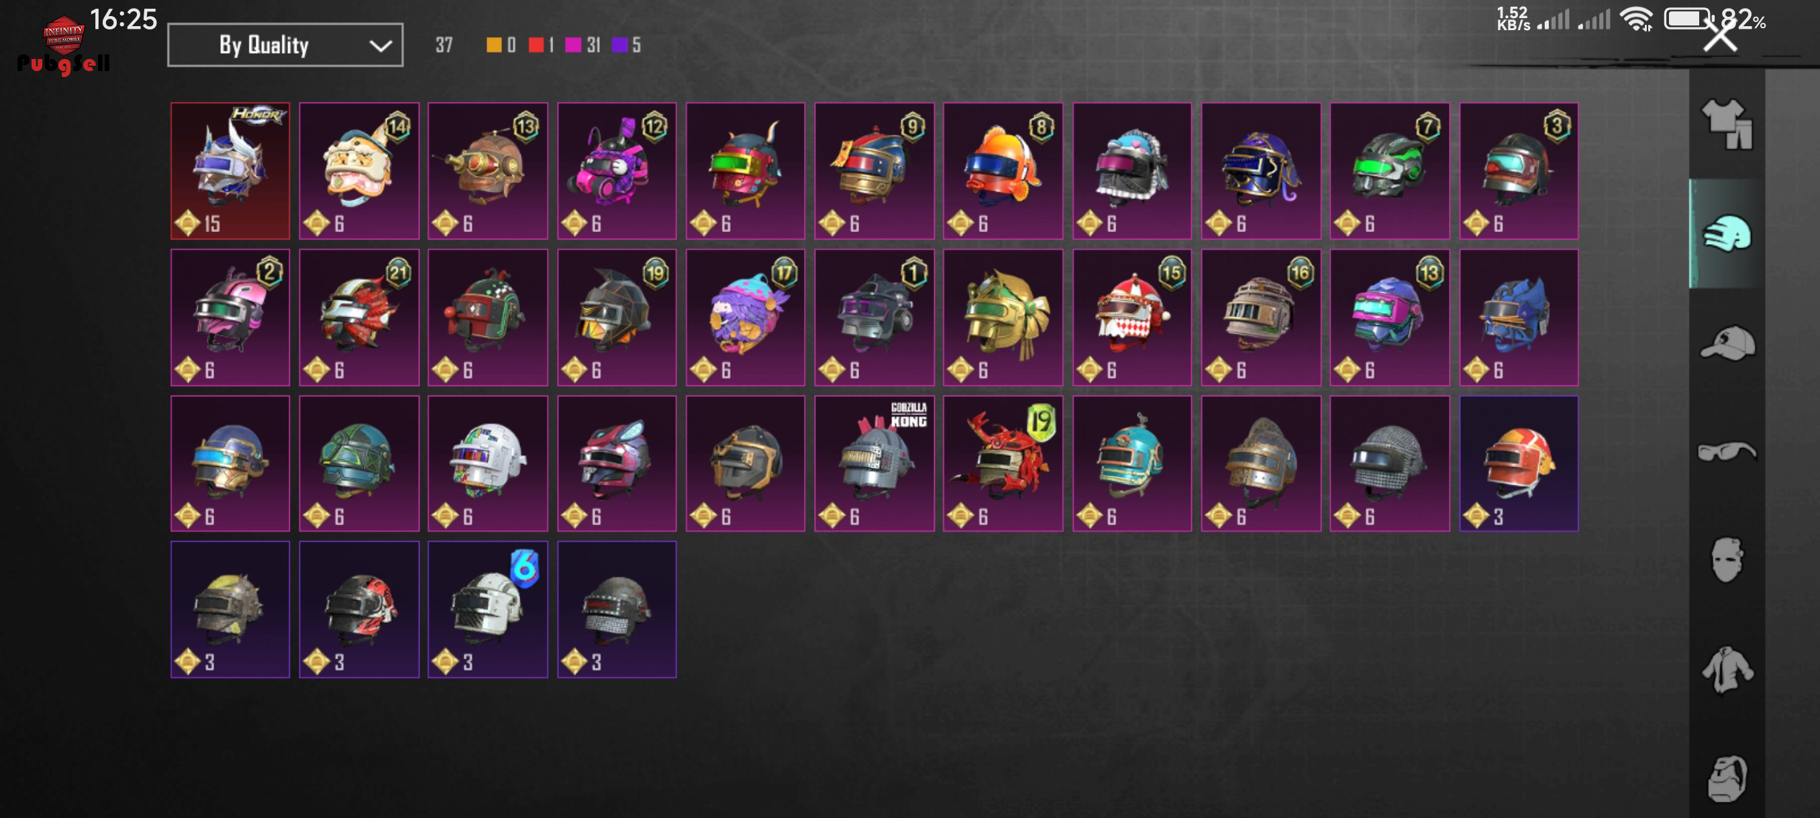
Task: Open the clothing outfits category icon
Action: [1726, 124]
